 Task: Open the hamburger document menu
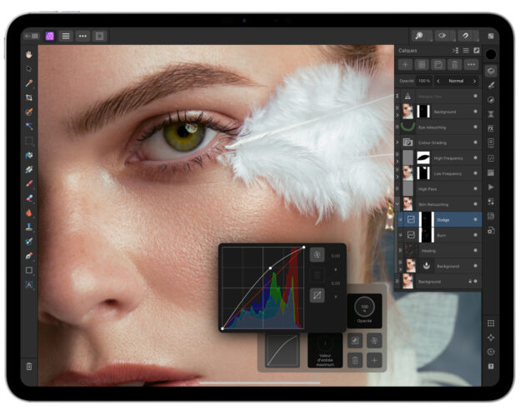coord(66,37)
